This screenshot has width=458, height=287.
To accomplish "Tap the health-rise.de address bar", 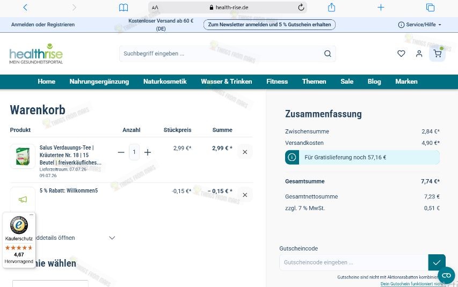I will [x=228, y=8].
